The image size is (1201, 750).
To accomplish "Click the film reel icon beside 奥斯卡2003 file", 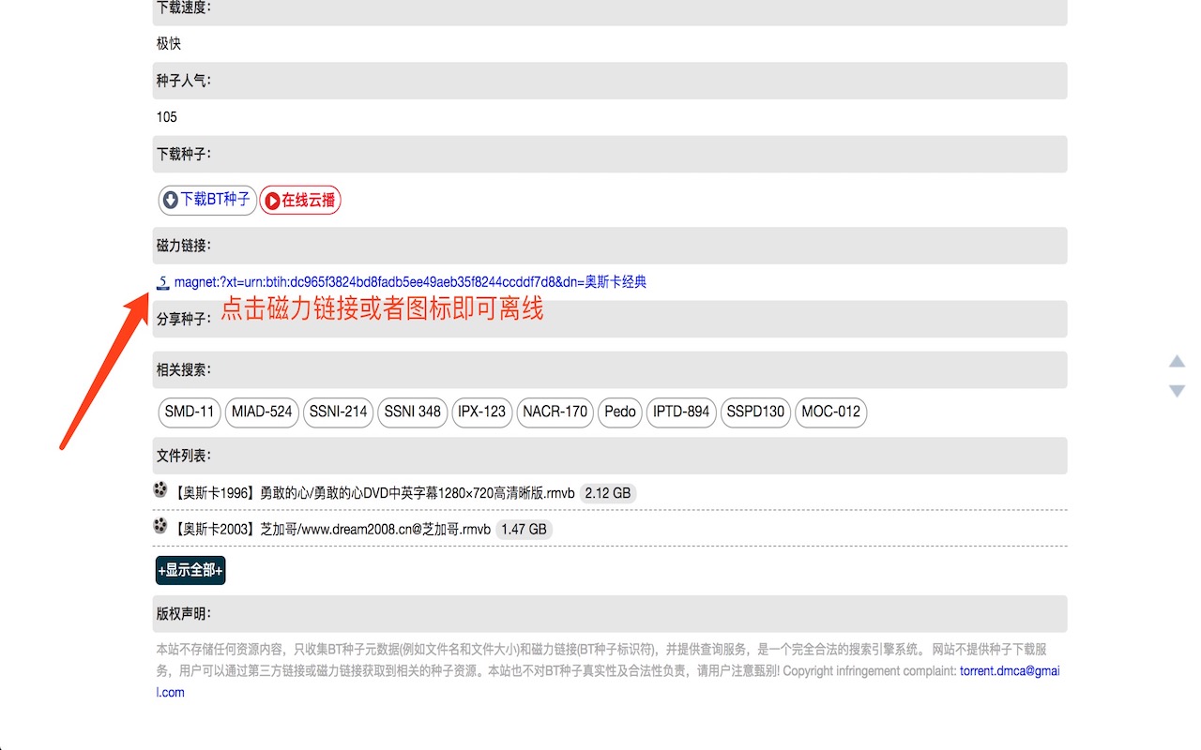I will pos(160,528).
